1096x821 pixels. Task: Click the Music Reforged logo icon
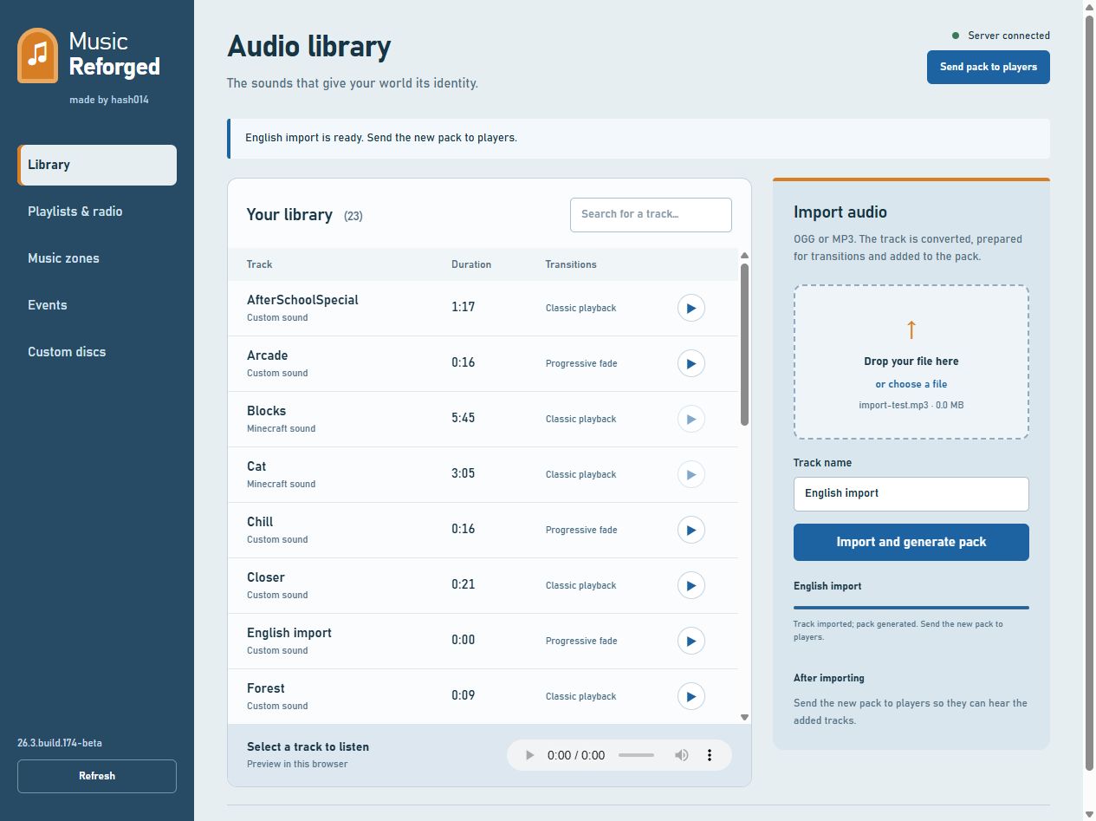point(37,55)
